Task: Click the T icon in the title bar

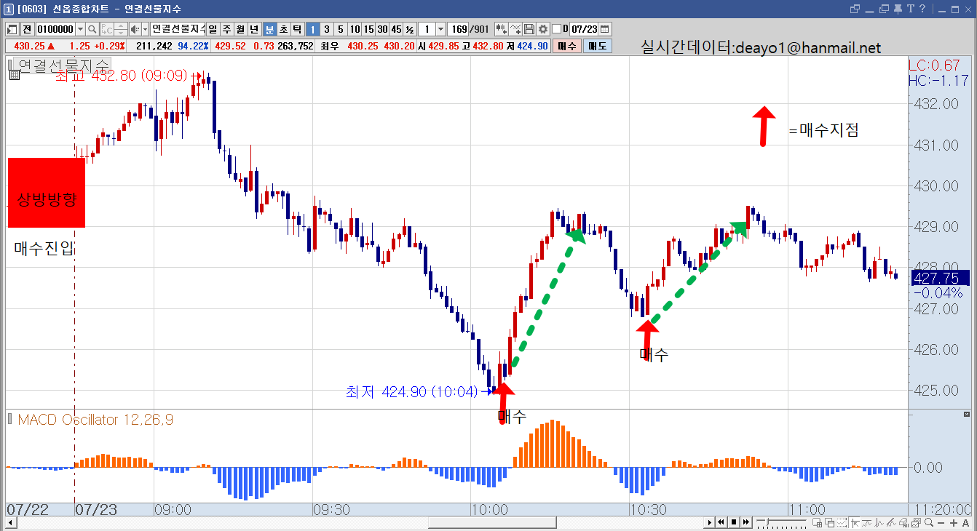Action: click(910, 9)
